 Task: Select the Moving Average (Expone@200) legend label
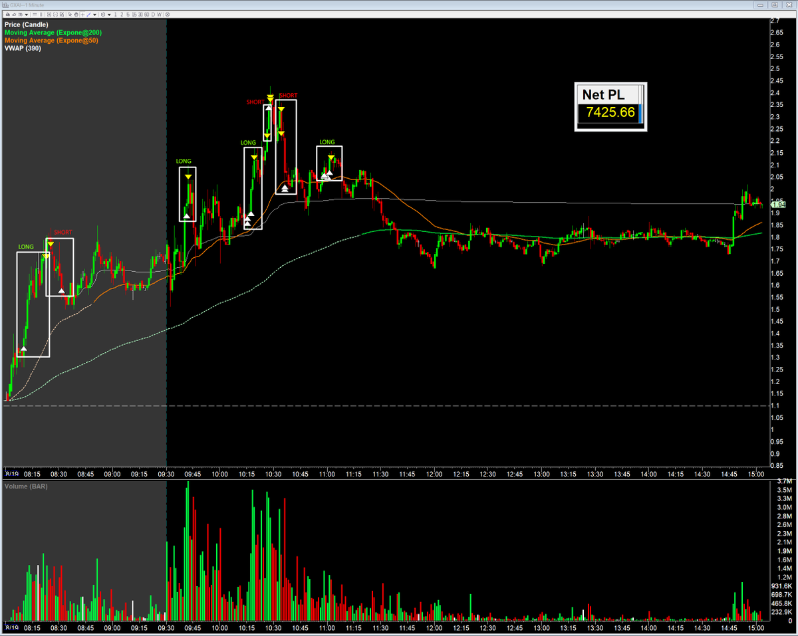click(53, 32)
